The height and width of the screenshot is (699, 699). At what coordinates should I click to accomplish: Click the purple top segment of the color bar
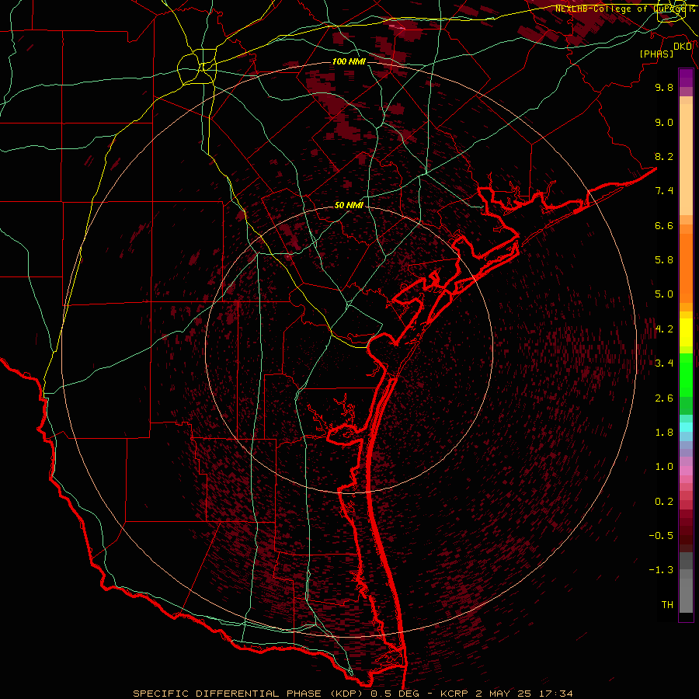click(686, 78)
